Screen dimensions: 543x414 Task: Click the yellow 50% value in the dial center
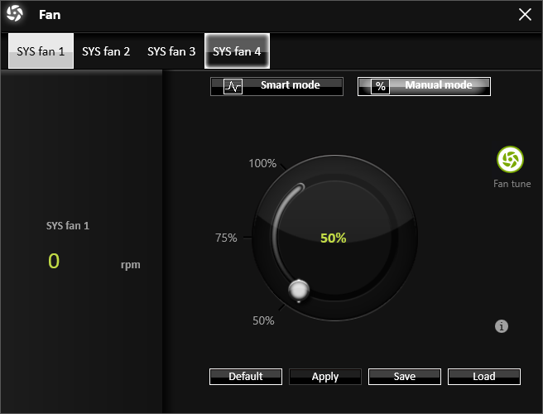(333, 238)
